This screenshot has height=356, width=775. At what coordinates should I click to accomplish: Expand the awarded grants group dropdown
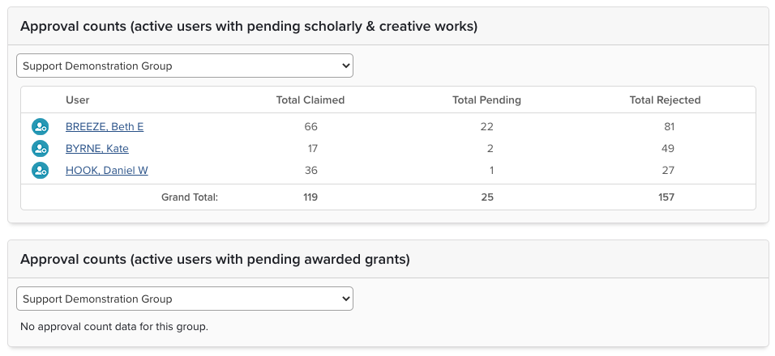pos(185,299)
